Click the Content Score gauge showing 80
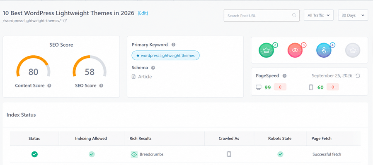 (33, 66)
